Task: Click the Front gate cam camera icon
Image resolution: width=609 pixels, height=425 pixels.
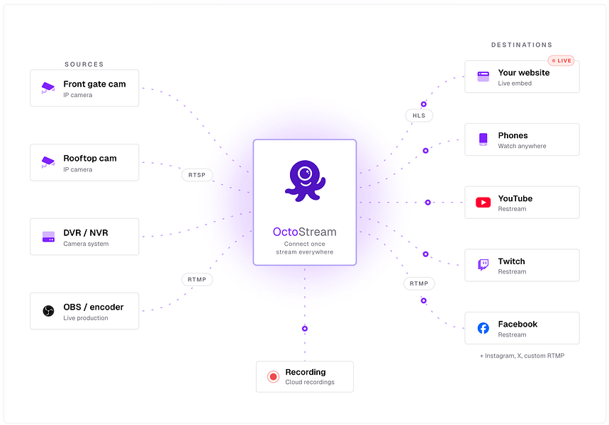Action: coord(48,88)
